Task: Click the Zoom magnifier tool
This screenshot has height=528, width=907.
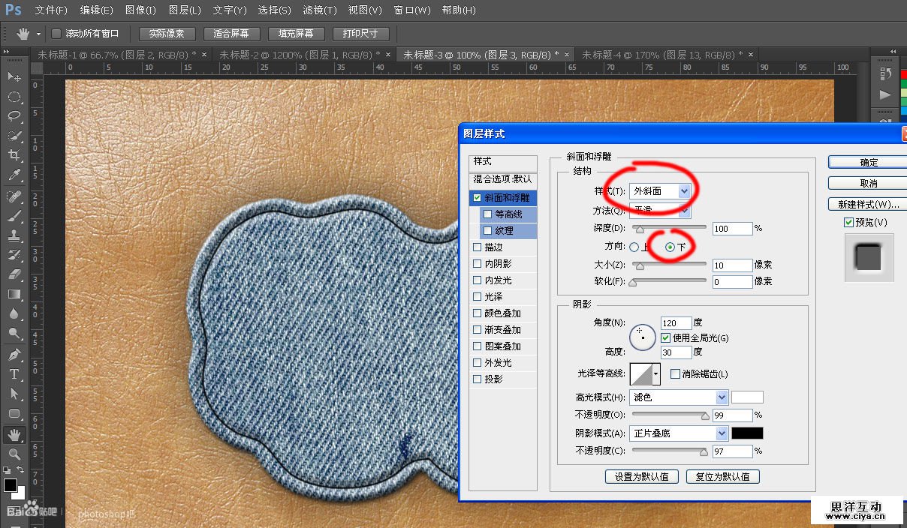Action: pyautogui.click(x=14, y=454)
